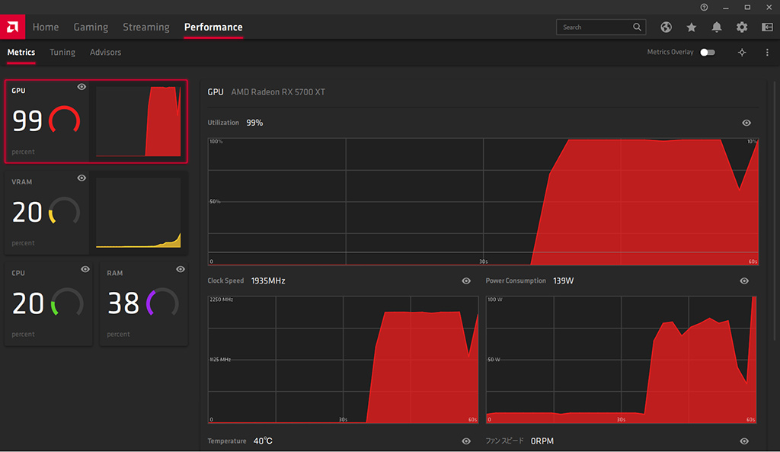
Task: Click the 139W power value
Action: 563,280
